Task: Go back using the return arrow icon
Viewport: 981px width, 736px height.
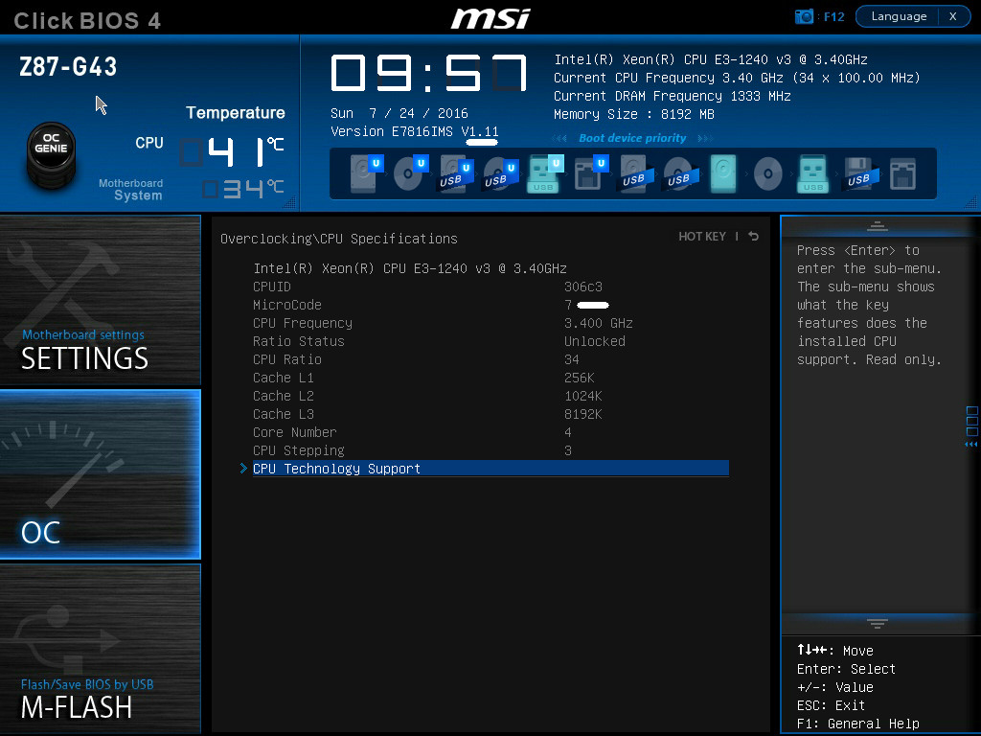Action: point(754,236)
